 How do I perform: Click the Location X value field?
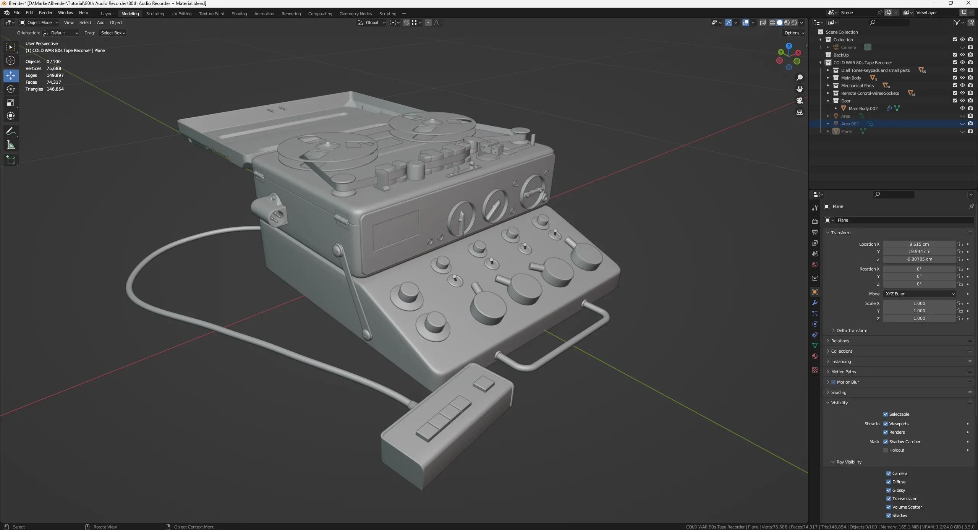919,244
